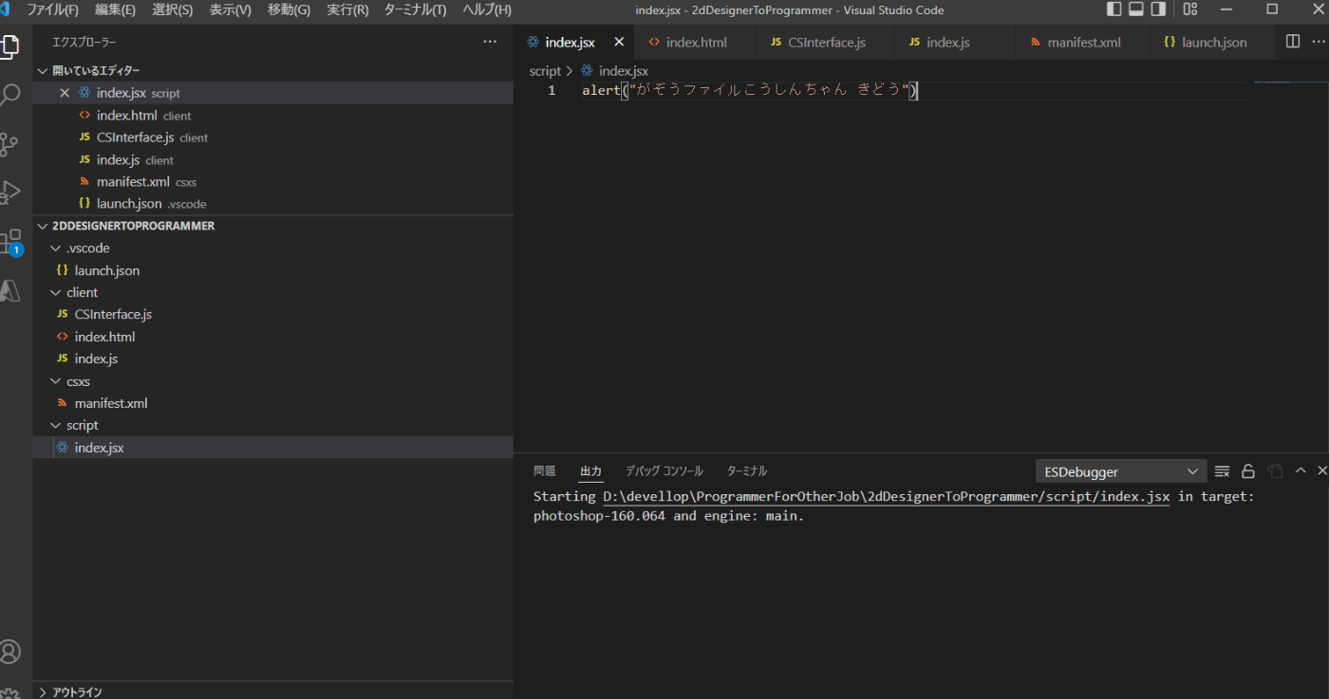
Task: Open the View (表示) menu
Action: [x=230, y=9]
